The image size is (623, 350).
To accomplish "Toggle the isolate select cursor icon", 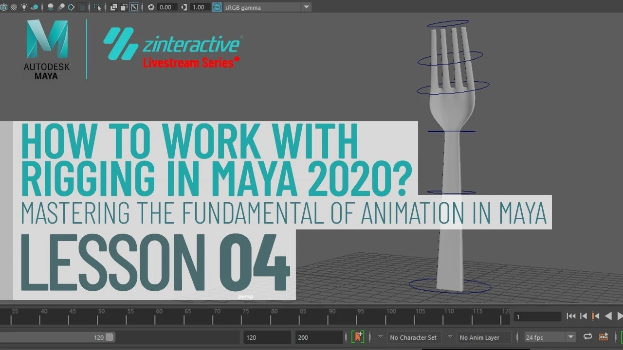I will [x=98, y=7].
